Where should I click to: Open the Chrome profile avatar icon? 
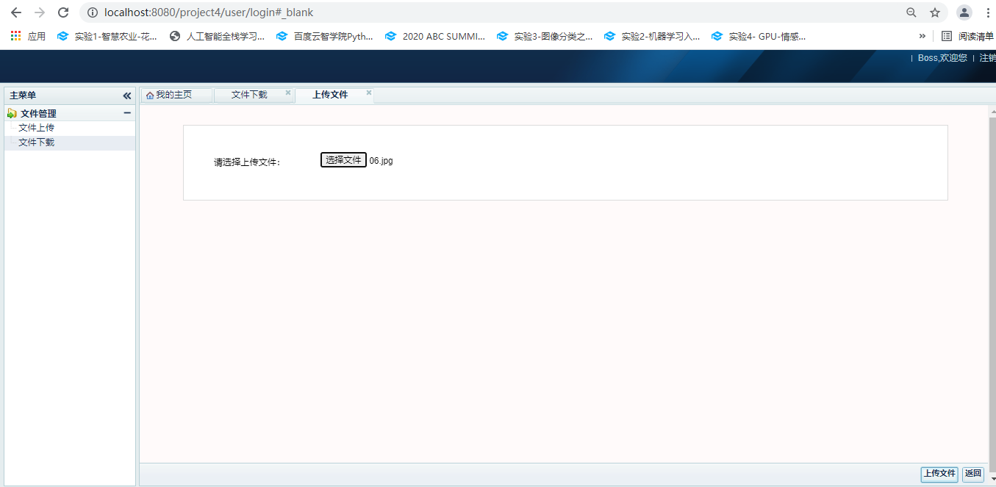coord(964,12)
